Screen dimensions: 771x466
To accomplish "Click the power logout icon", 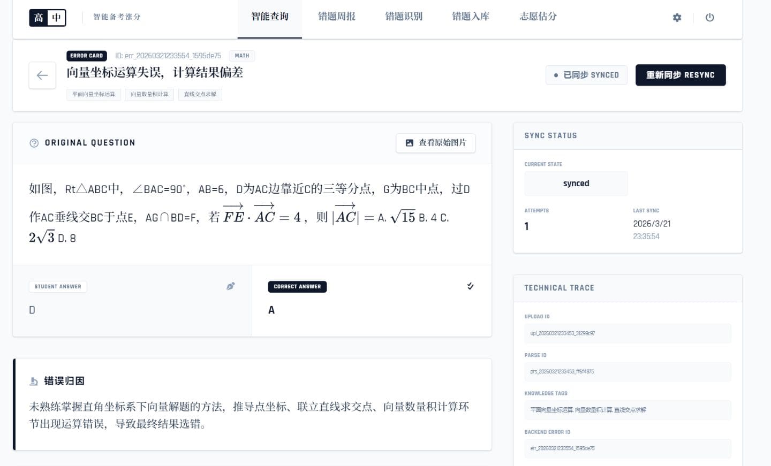I will (709, 18).
